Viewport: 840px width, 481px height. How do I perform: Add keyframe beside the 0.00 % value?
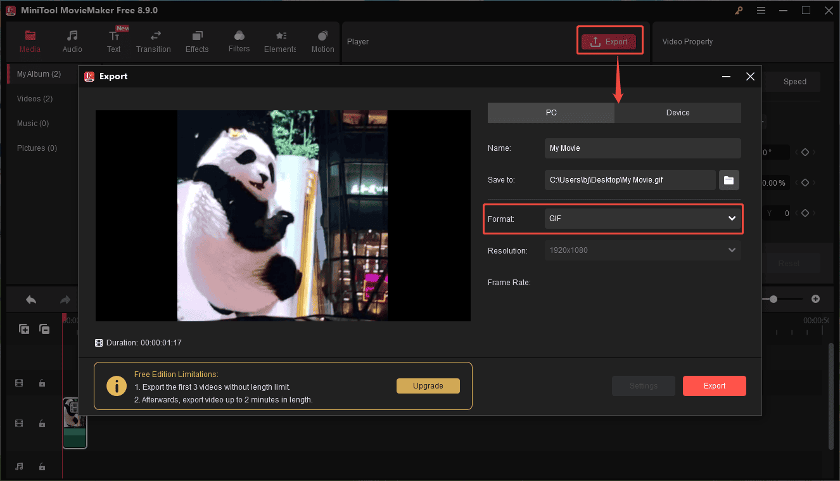(x=805, y=183)
